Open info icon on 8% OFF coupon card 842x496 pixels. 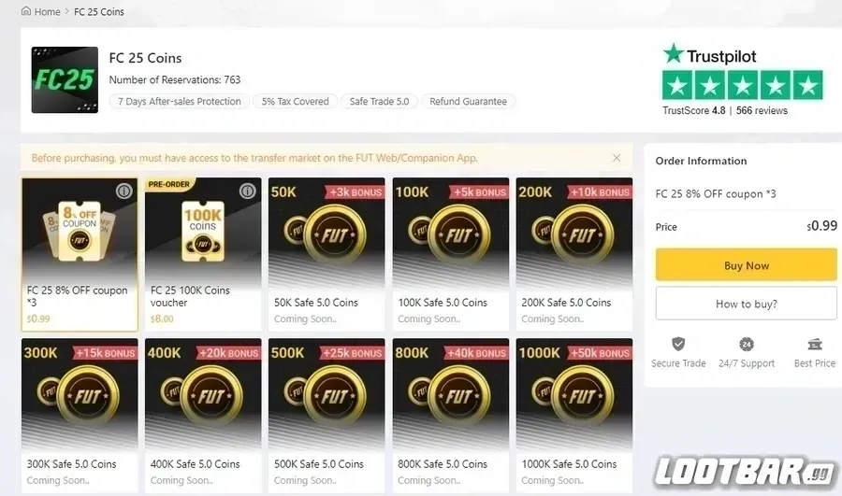[x=124, y=191]
